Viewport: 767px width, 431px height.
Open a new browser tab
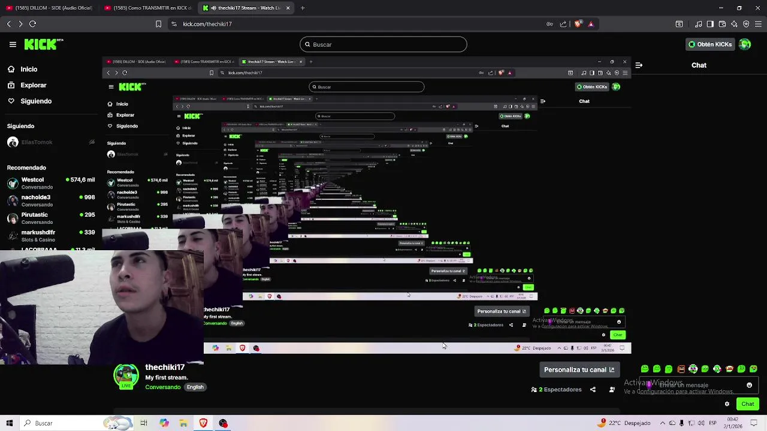point(303,8)
